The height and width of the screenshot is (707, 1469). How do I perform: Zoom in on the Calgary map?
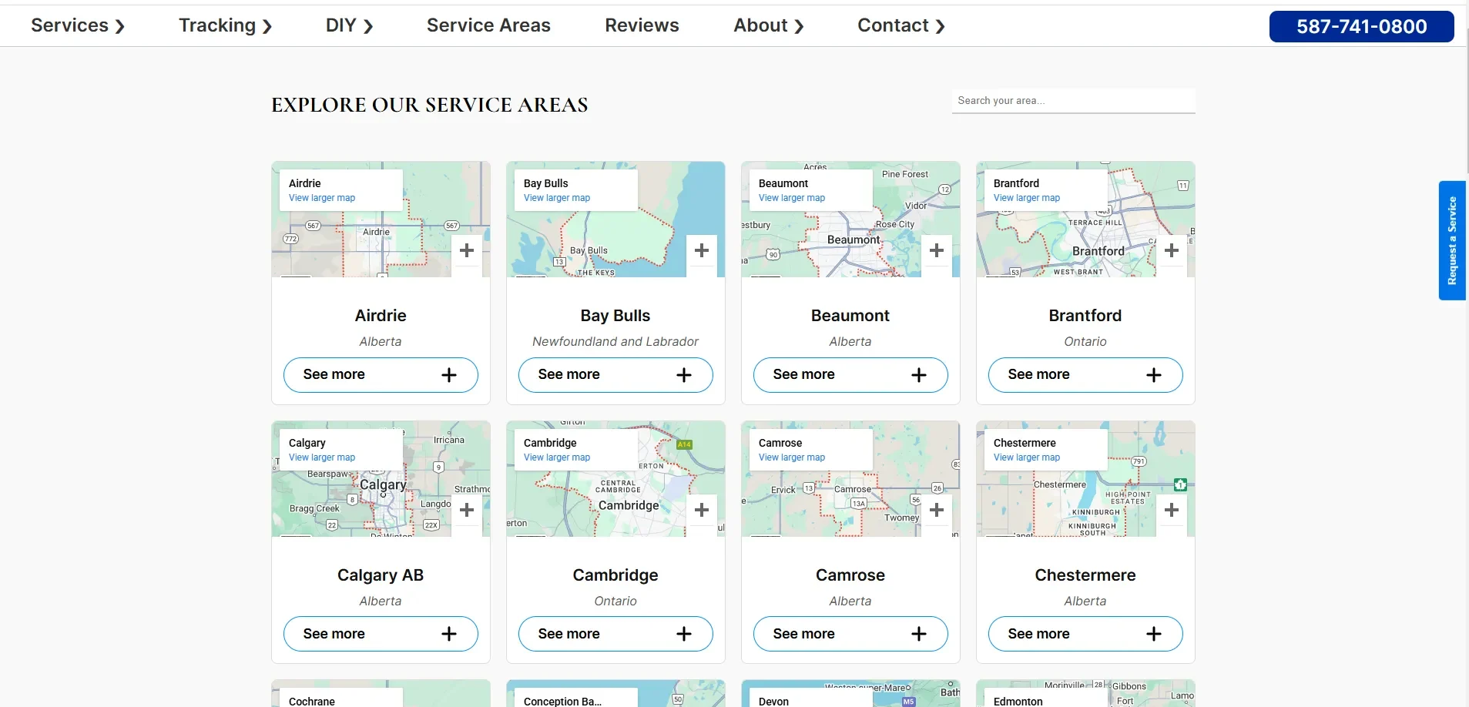pyautogui.click(x=467, y=510)
